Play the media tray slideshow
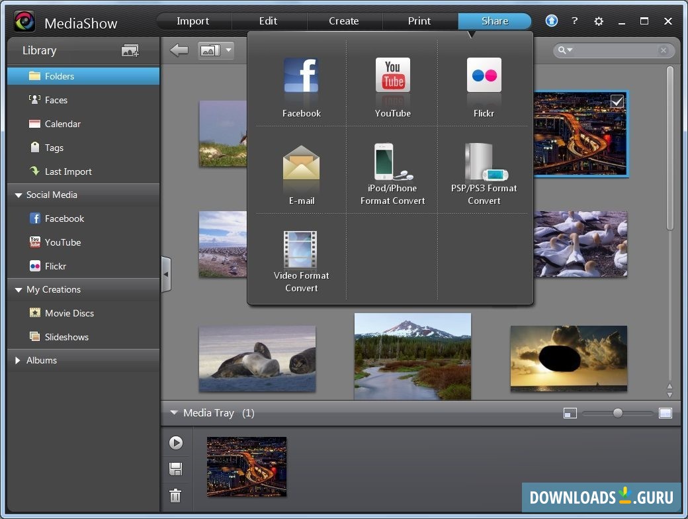Image resolution: width=688 pixels, height=519 pixels. pos(175,443)
